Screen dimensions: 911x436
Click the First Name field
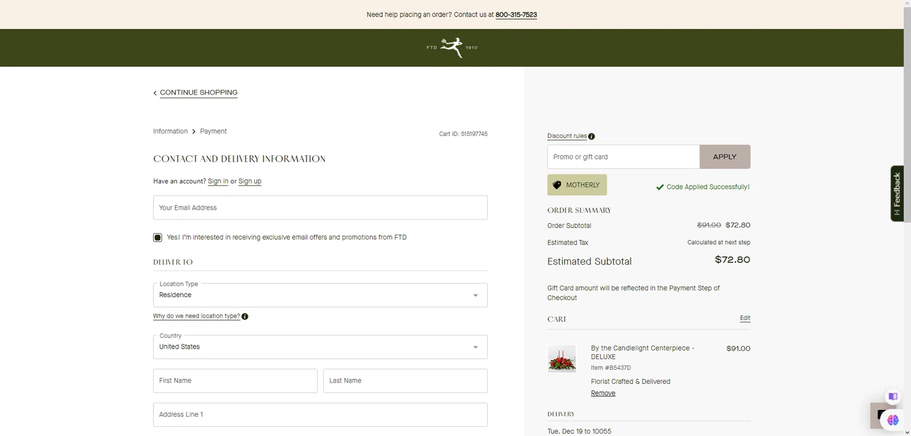click(x=235, y=381)
